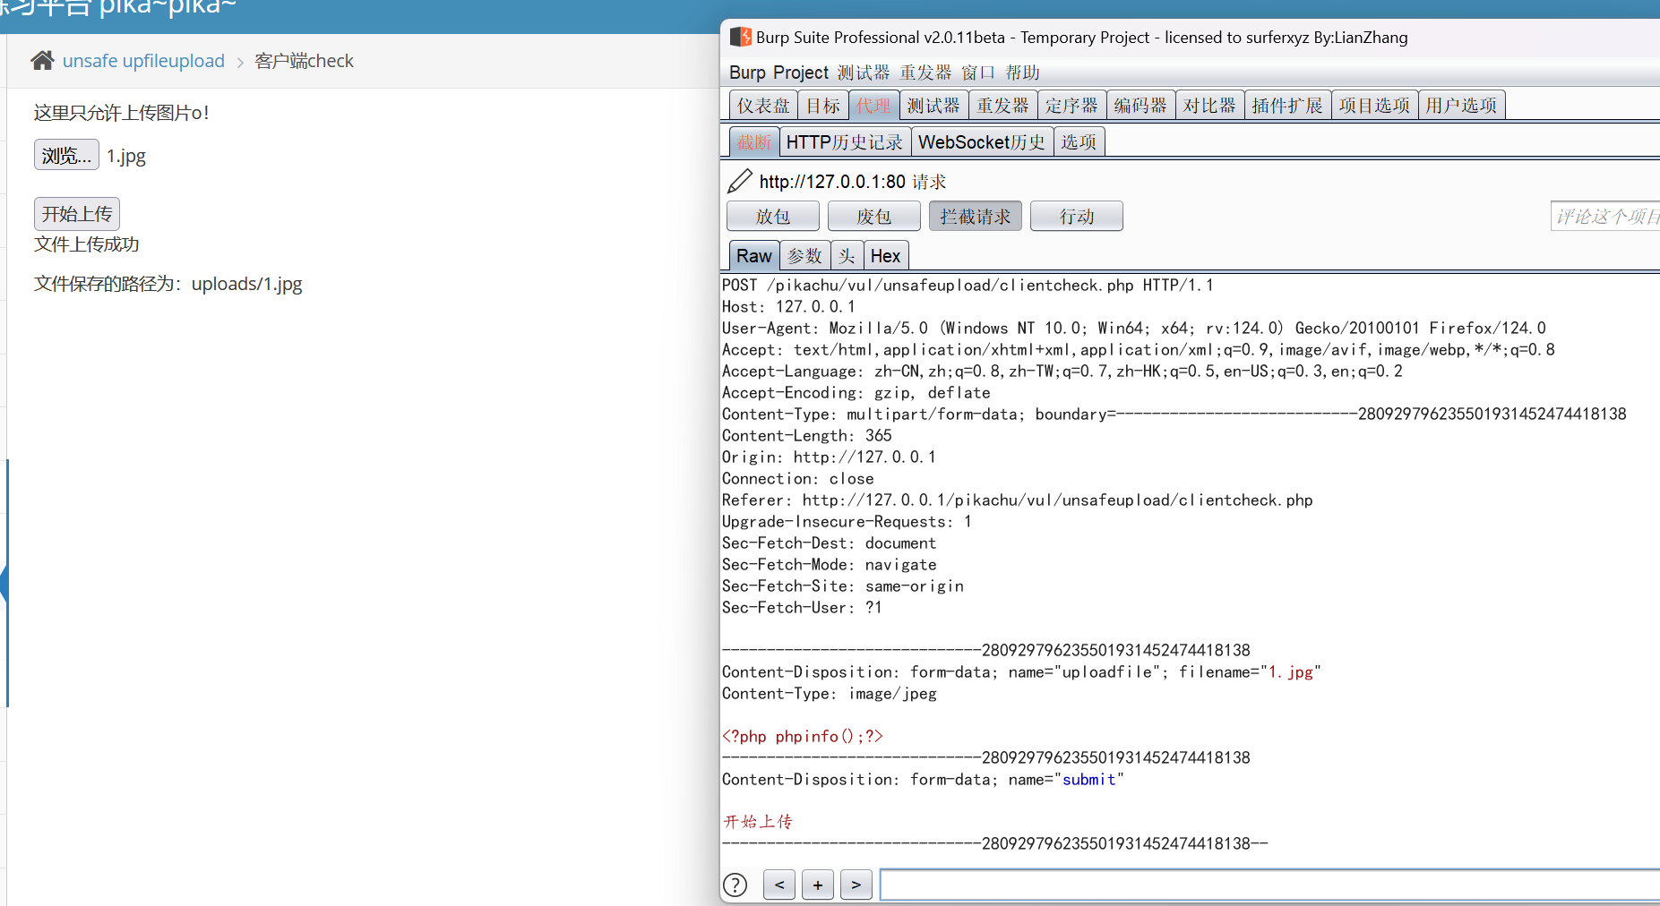Open the unsafe upfileupload breadcrumb link
The image size is (1660, 906).
pyautogui.click(x=143, y=61)
